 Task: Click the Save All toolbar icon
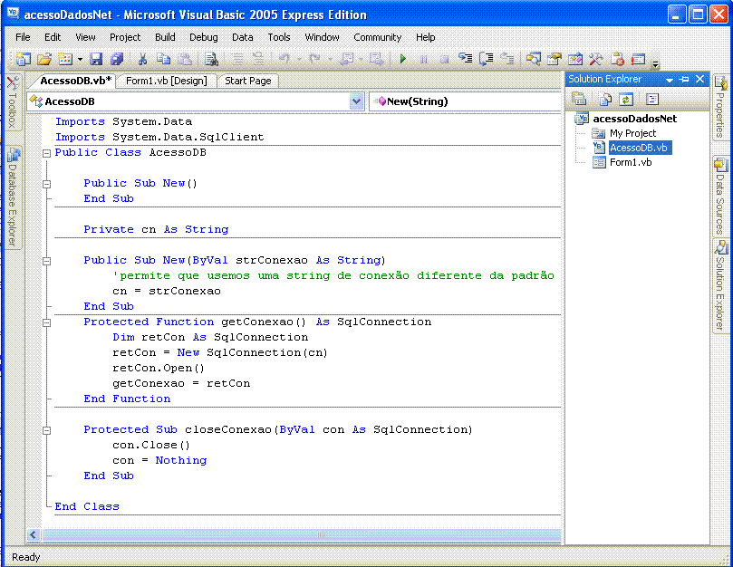click(117, 59)
